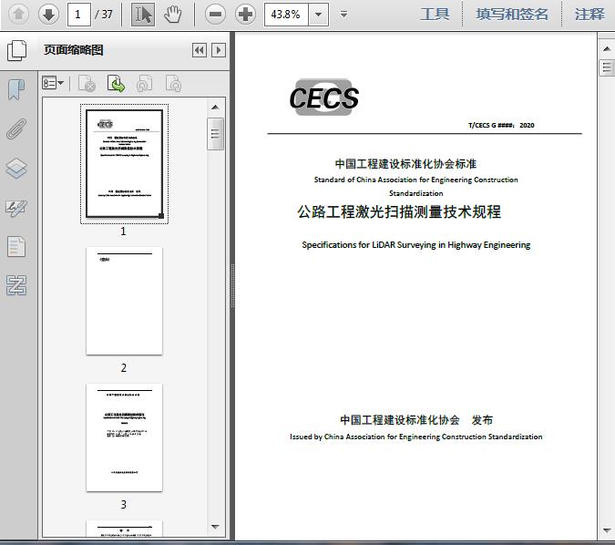
Task: Activate the text selection cursor tool
Action: (143, 15)
